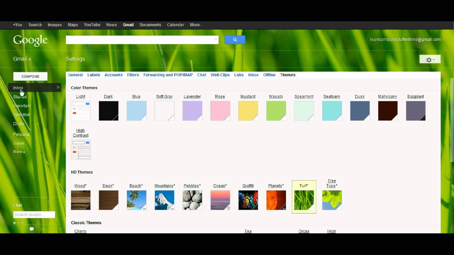Open the Travel label
Screen dimensions: 454x255
click(19, 143)
